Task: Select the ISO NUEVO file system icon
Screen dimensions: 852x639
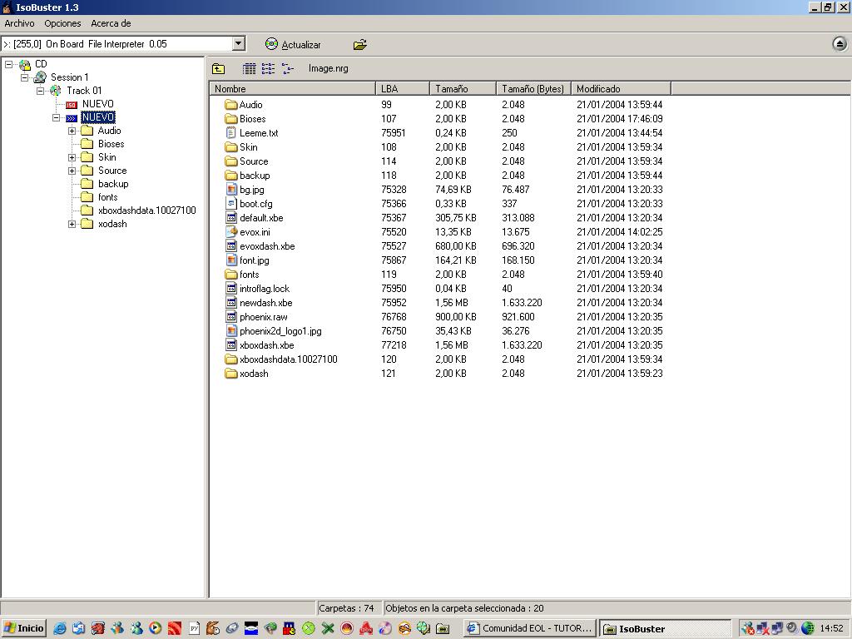Action: (x=72, y=104)
